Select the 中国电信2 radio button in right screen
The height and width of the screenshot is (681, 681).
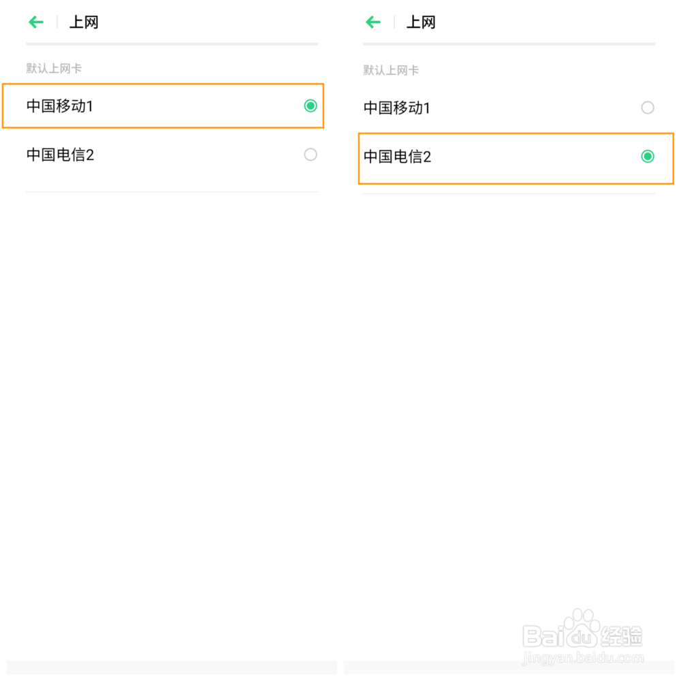pyautogui.click(x=648, y=157)
